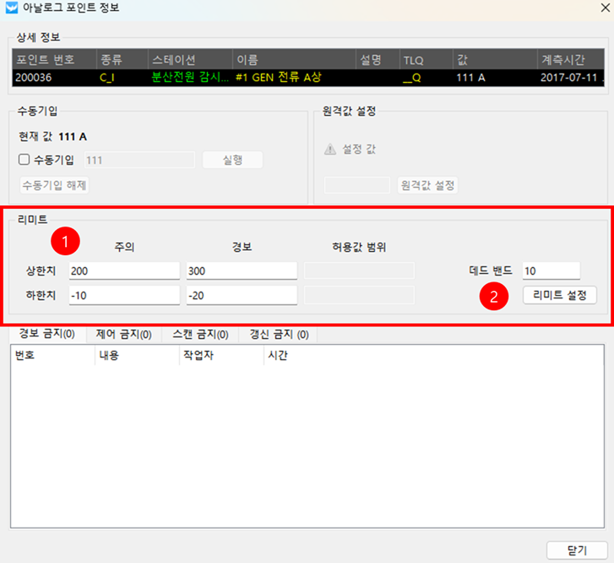
Task: Focus the 주의 상한치 field showing 200
Action: (123, 271)
